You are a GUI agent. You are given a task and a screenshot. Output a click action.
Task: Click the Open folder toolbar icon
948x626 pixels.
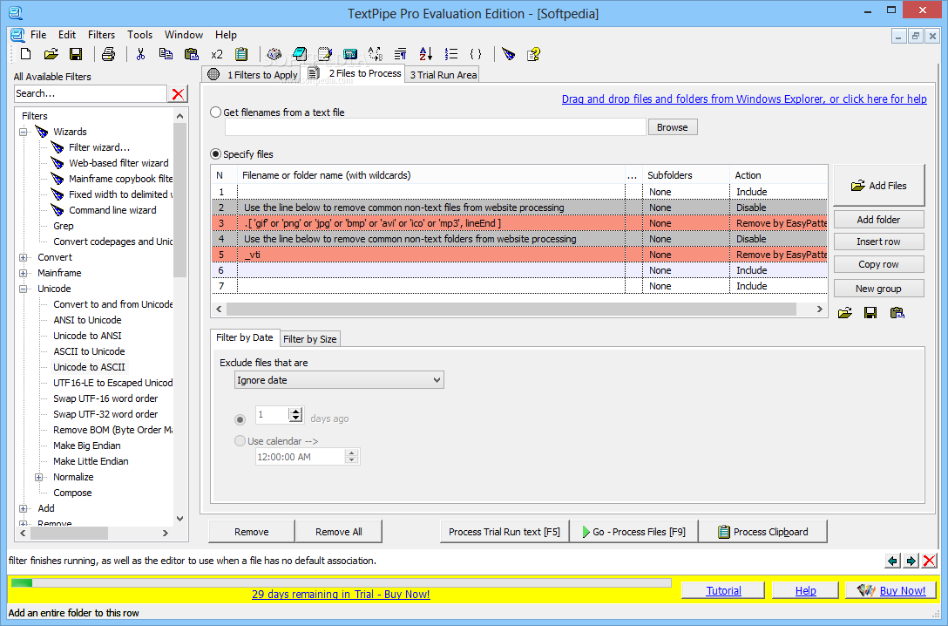click(51, 54)
